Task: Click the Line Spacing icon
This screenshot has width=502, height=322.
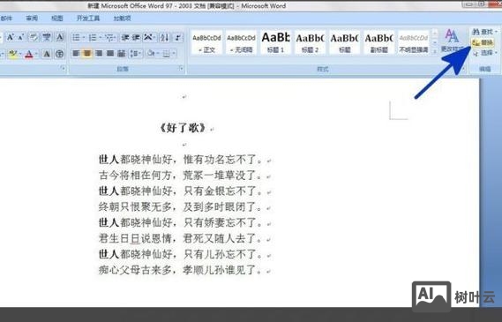Action: [x=134, y=53]
